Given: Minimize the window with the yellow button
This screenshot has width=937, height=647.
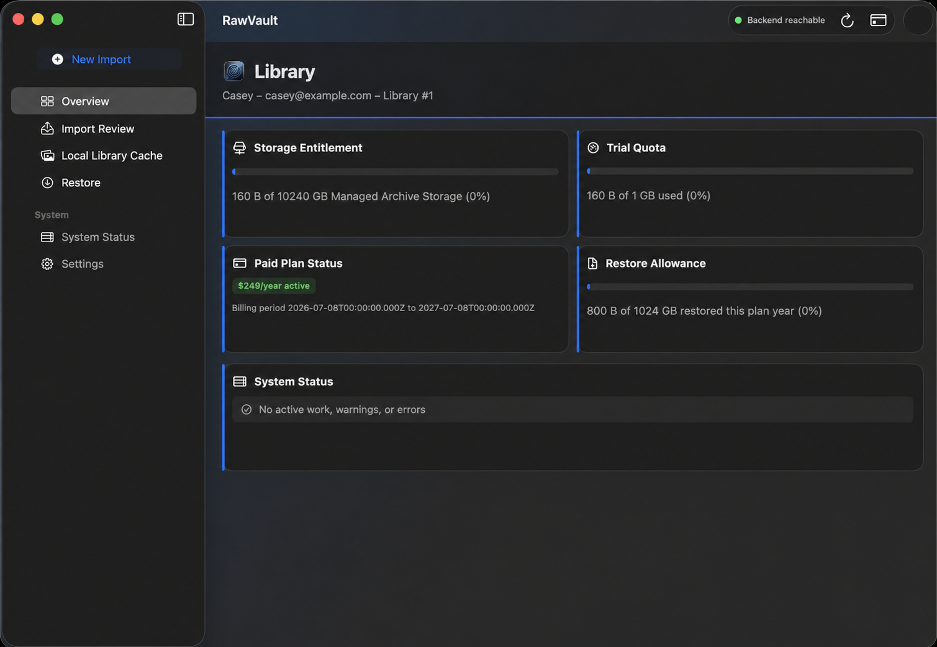Looking at the screenshot, I should 38,19.
